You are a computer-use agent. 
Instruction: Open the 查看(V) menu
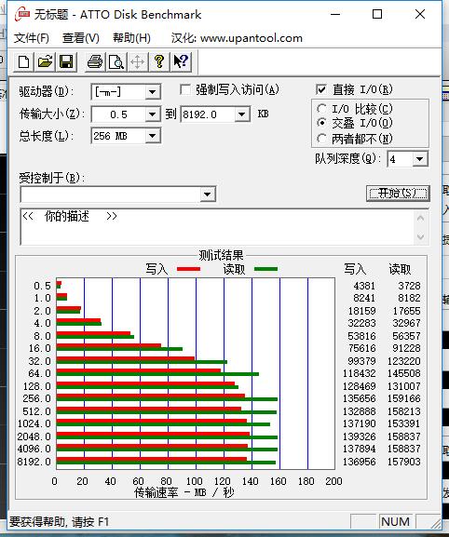80,37
